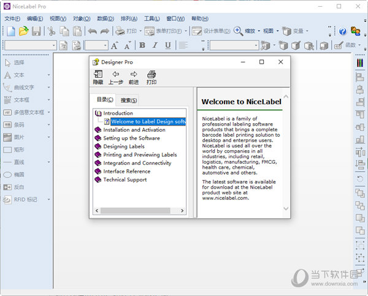
Task: Open Installation and Activation help book
Action: point(130,130)
